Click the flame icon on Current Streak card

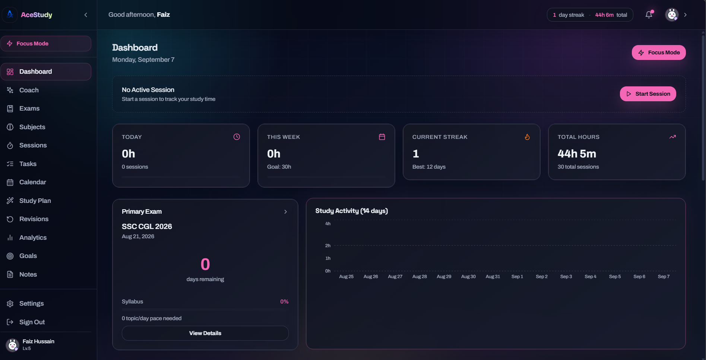tap(527, 137)
